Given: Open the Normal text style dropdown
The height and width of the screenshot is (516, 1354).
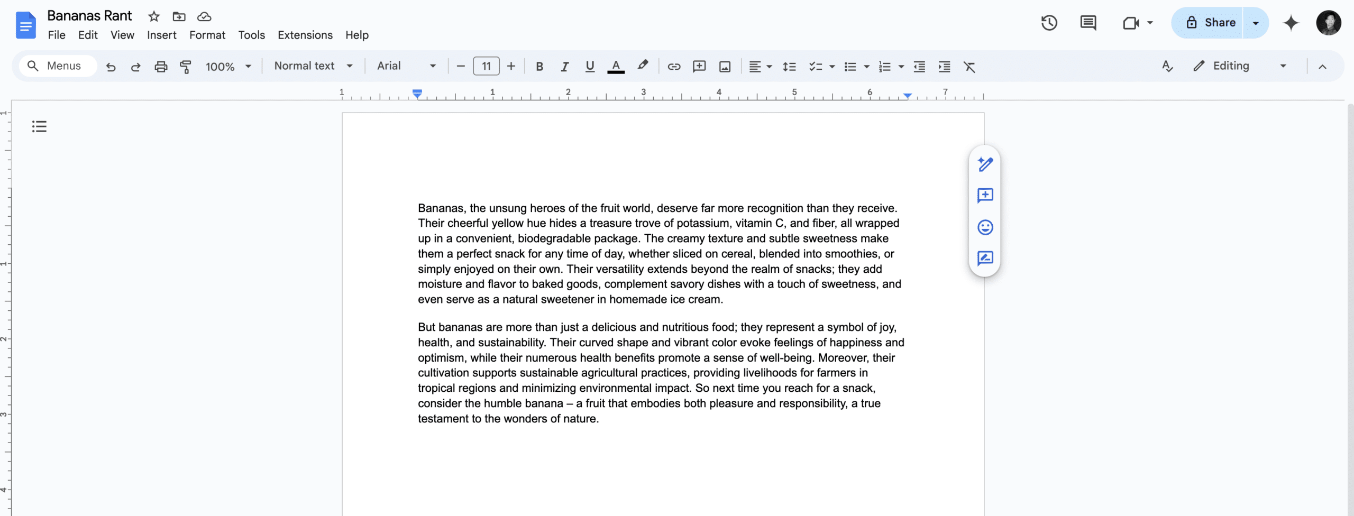Looking at the screenshot, I should (x=313, y=66).
